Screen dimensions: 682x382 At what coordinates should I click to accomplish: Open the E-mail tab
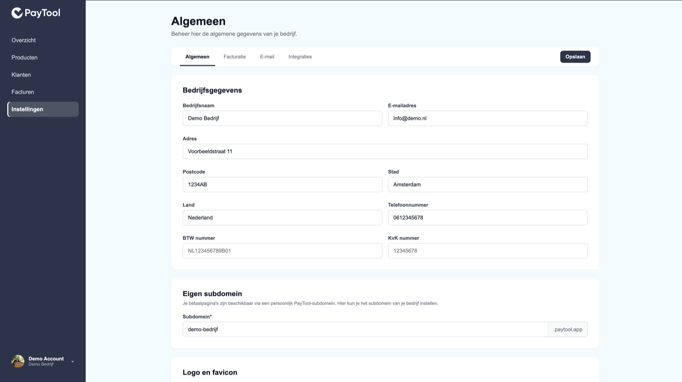click(267, 57)
